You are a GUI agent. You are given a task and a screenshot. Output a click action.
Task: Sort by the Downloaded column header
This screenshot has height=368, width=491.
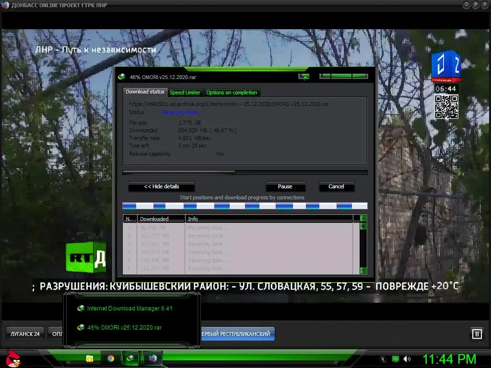tap(161, 218)
